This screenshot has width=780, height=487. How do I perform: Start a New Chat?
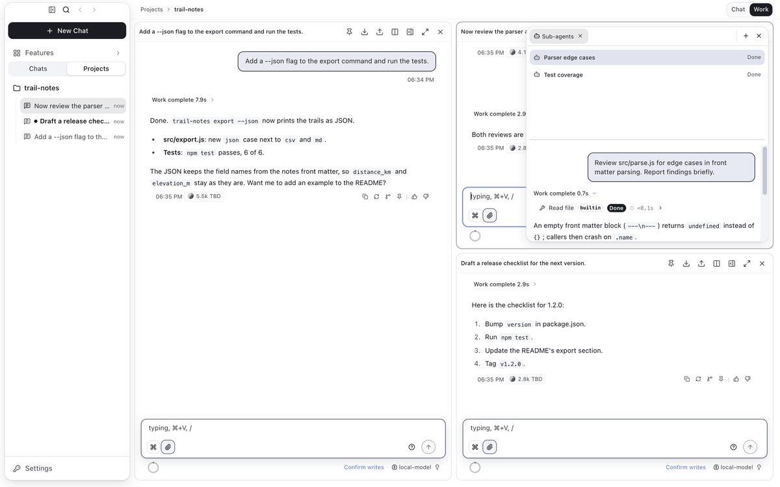point(67,31)
